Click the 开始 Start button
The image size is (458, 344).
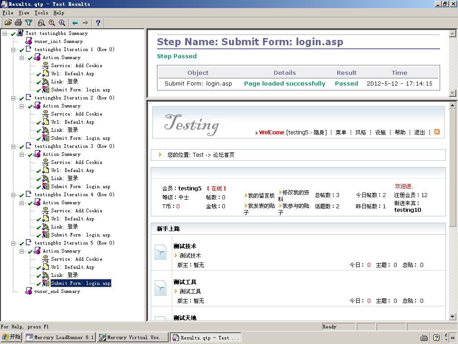(x=11, y=337)
